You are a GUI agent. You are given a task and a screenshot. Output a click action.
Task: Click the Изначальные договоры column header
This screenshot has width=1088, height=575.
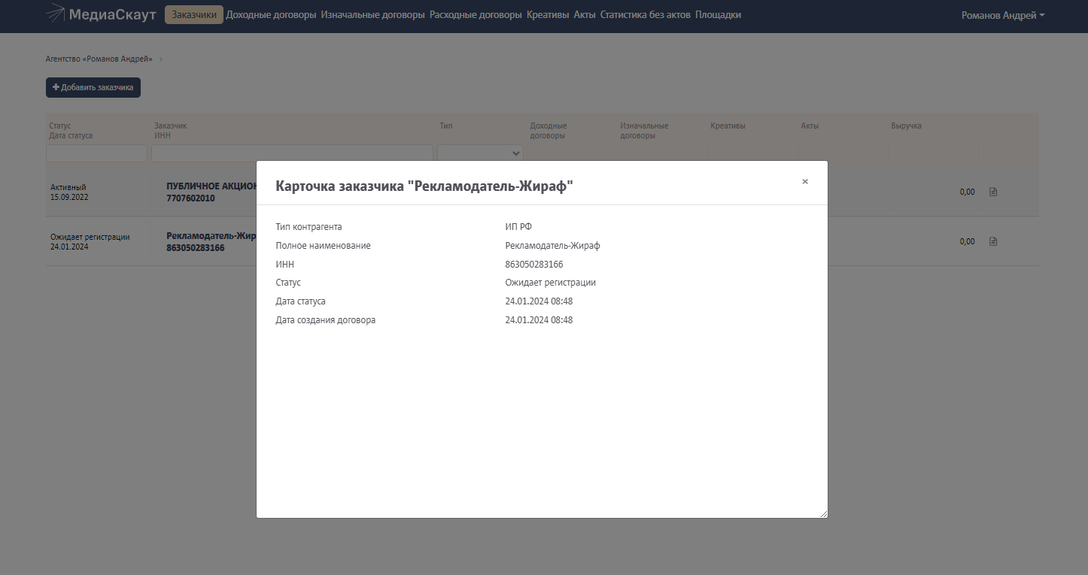point(644,131)
